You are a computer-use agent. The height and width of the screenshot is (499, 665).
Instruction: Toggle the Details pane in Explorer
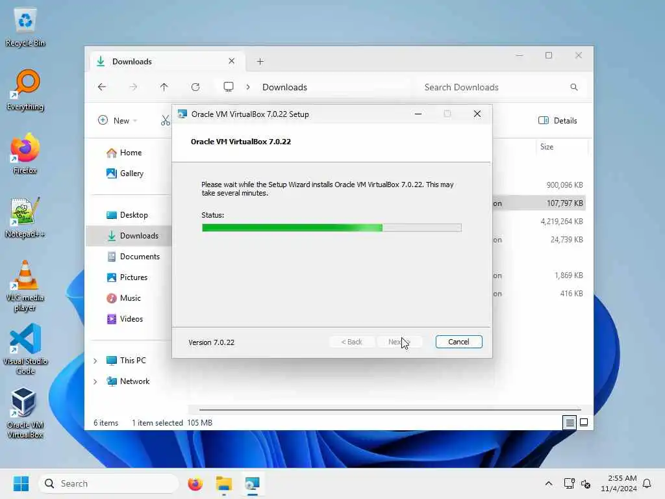tap(558, 120)
